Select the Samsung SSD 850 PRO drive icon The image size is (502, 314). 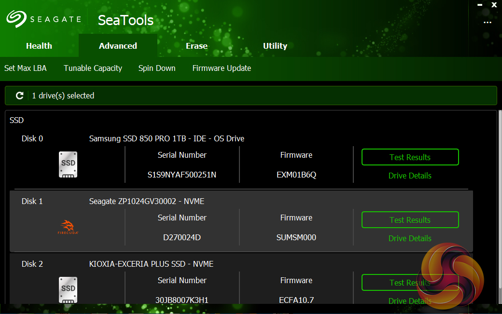click(68, 164)
